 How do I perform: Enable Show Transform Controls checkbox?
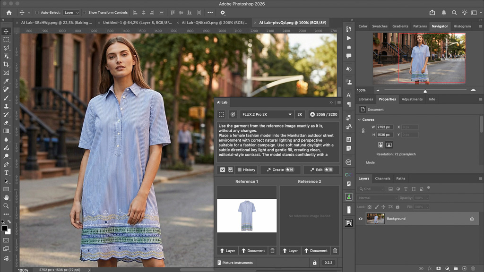85,13
